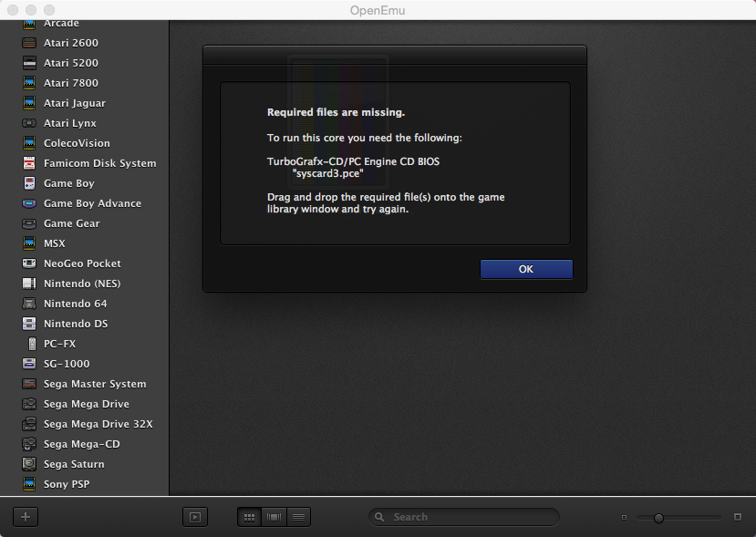This screenshot has width=756, height=537.
Task: Click the SG-1000 icon
Action: click(x=29, y=364)
